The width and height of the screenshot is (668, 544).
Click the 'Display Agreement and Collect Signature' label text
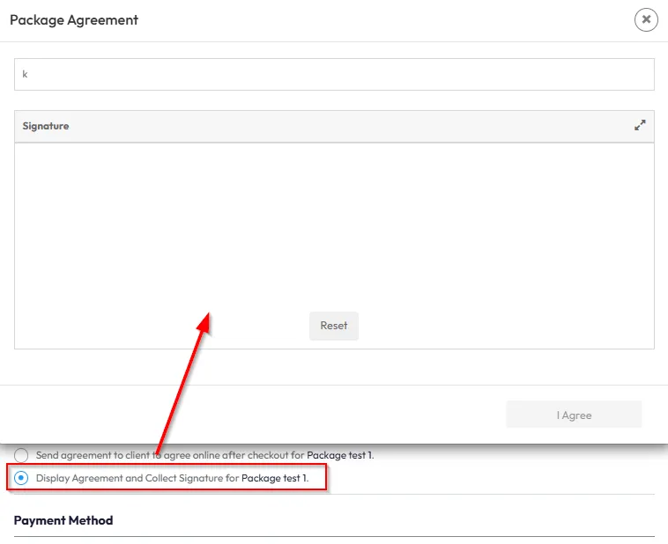click(x=137, y=478)
